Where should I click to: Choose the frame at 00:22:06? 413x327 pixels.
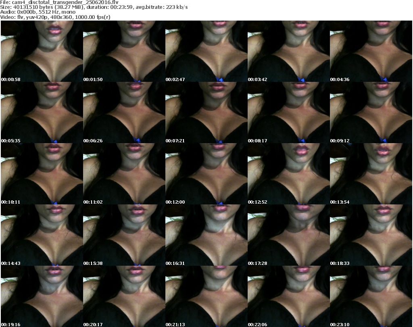point(289,296)
